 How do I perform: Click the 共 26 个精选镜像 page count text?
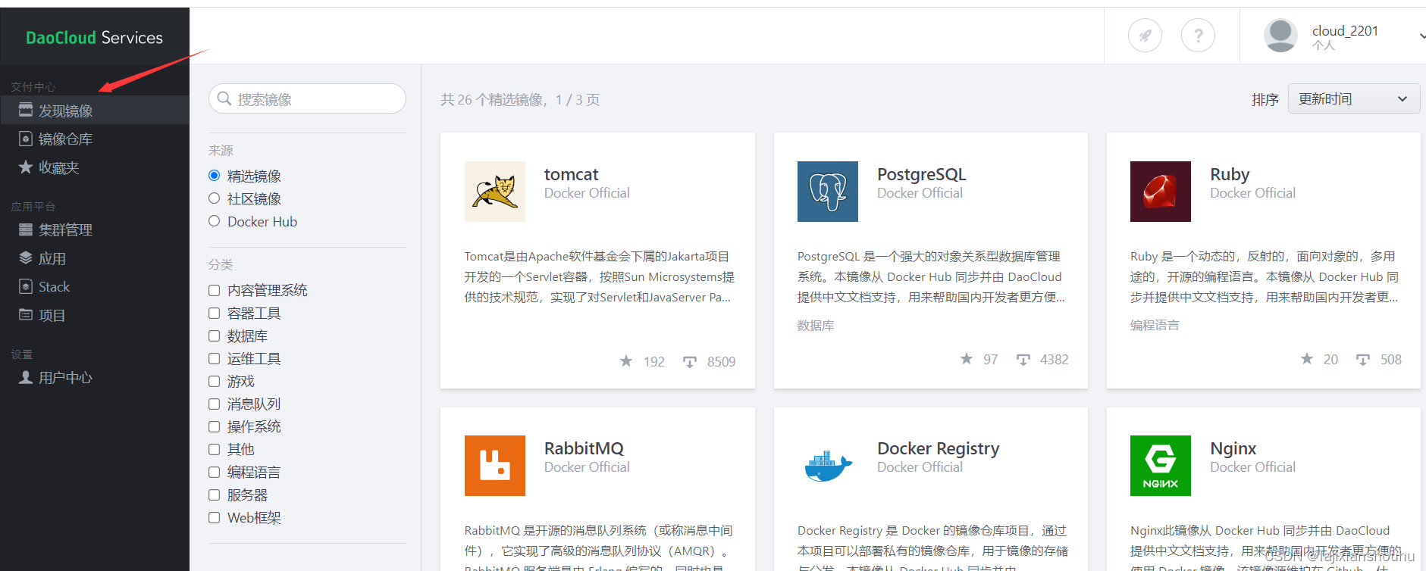(x=520, y=99)
